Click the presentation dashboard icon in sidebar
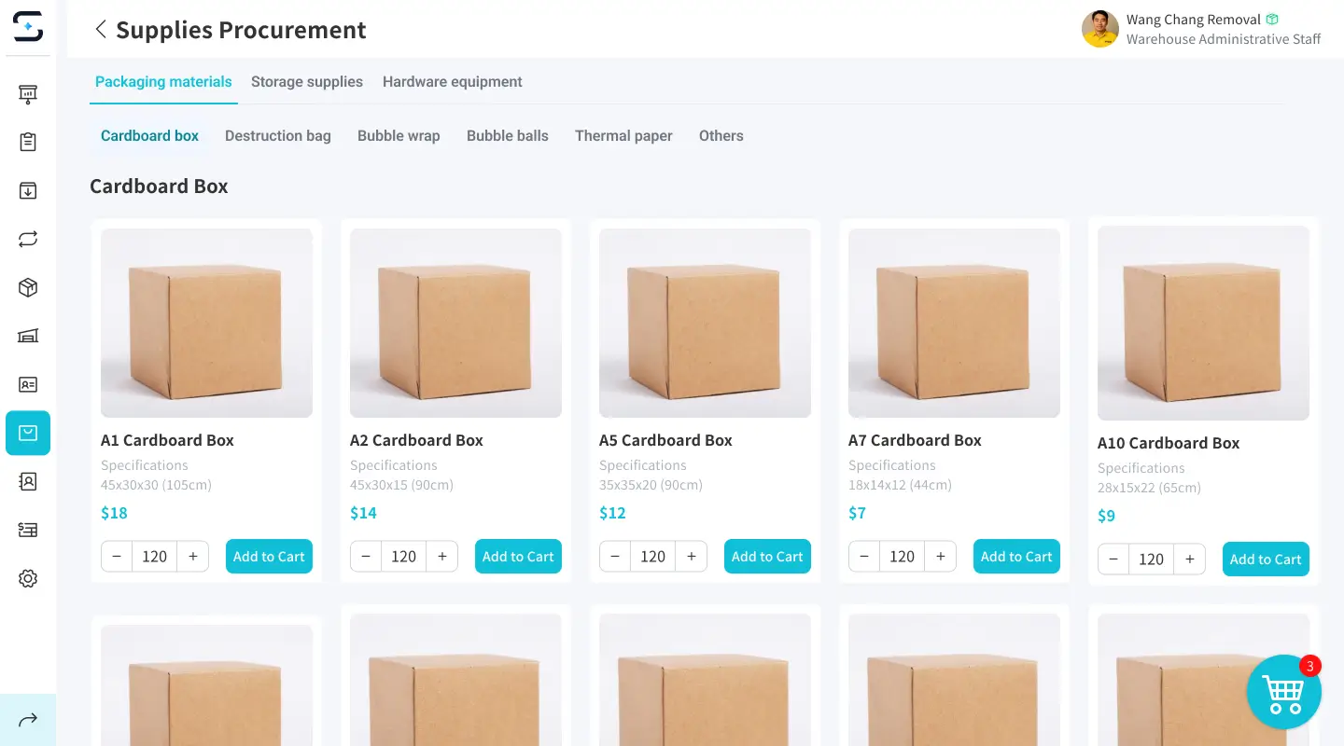 [x=28, y=93]
